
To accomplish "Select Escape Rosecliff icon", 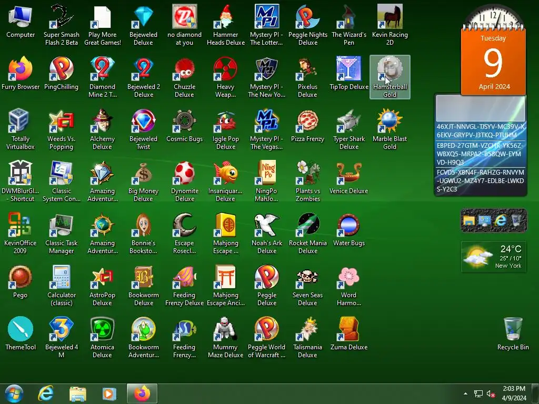I will (185, 233).
